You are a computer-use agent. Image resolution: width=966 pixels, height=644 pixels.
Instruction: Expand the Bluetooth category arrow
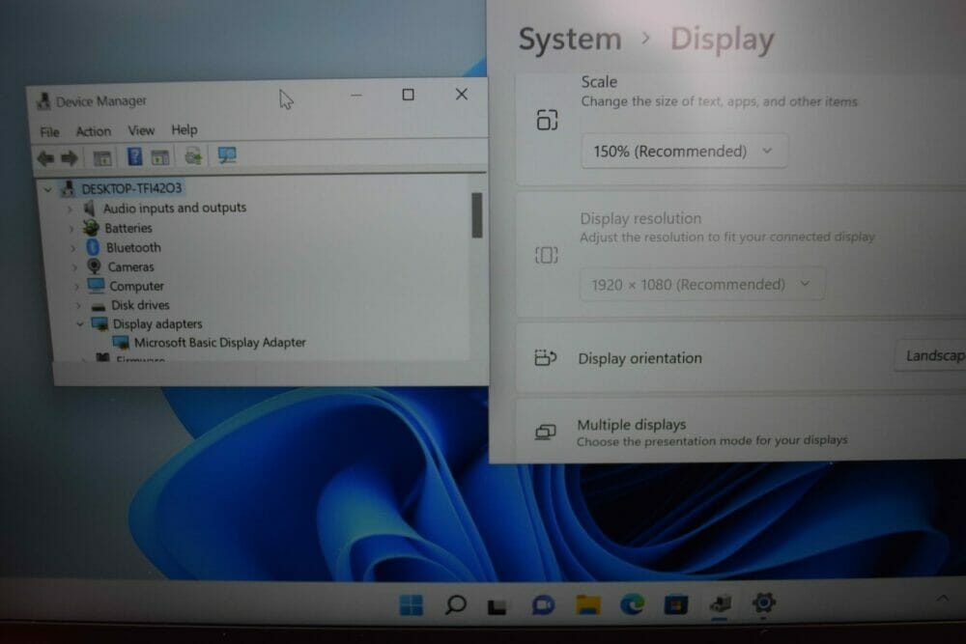[x=73, y=249]
